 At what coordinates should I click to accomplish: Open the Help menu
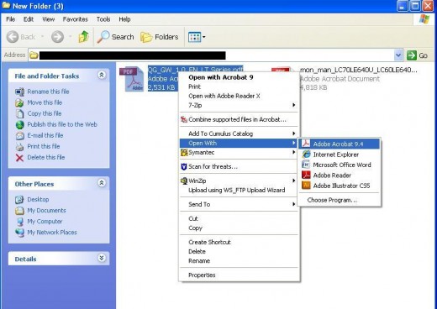point(124,19)
